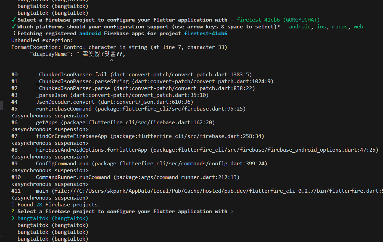
Task: Click "FirebaseAndroidOptions.forFlutterApp" in frame #8
Action: [x=92, y=150]
